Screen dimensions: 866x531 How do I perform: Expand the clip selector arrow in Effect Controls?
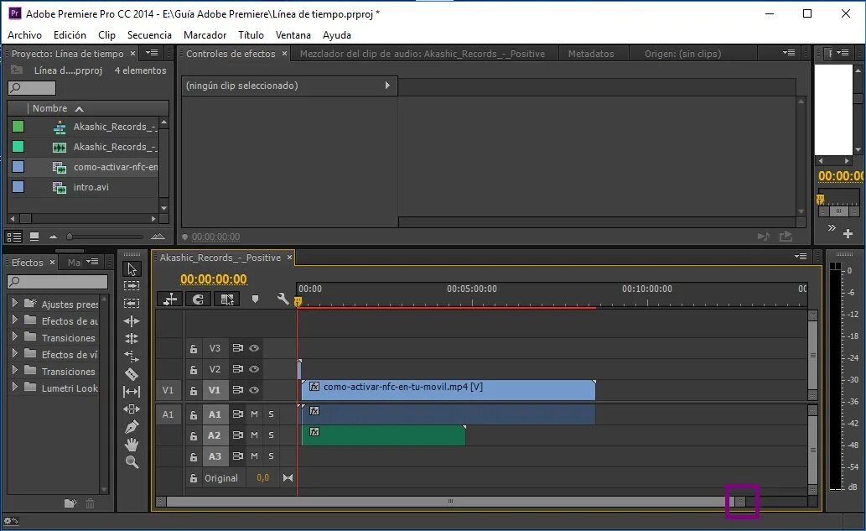click(x=387, y=86)
